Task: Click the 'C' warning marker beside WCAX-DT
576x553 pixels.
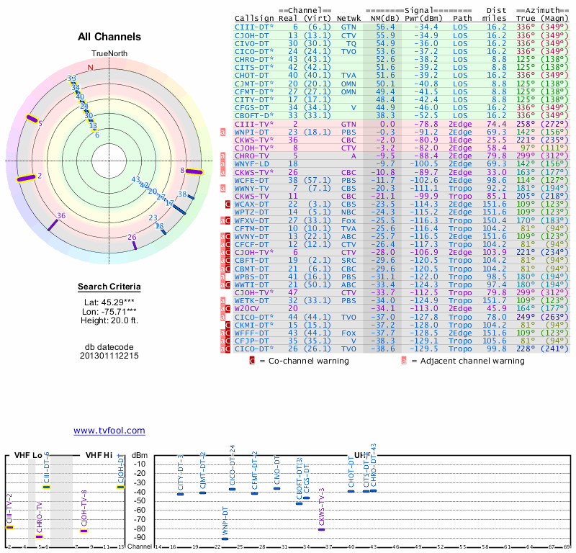Action: click(228, 204)
